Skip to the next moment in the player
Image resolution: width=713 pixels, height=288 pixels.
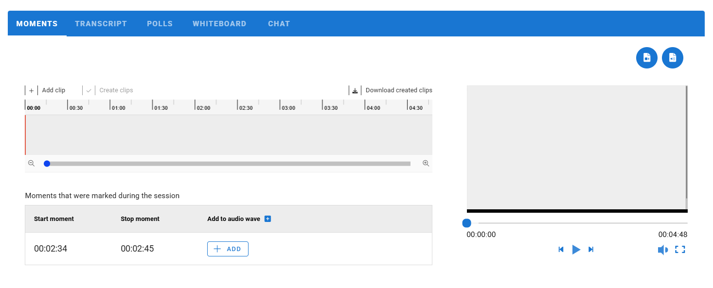click(x=591, y=250)
